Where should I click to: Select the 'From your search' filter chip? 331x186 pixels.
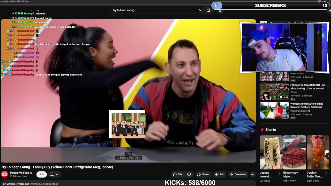pyautogui.click(x=280, y=23)
